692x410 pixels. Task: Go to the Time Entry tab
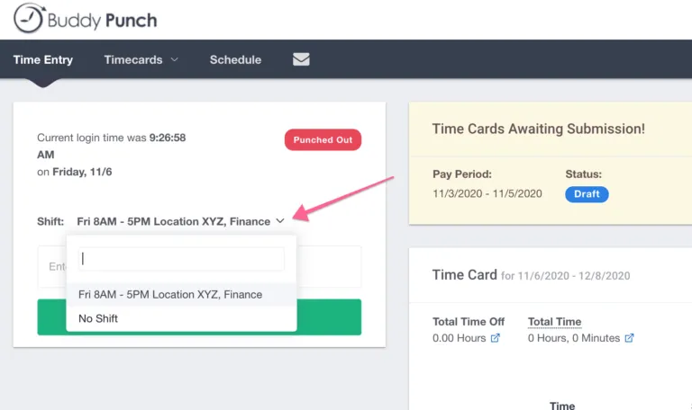tap(43, 59)
